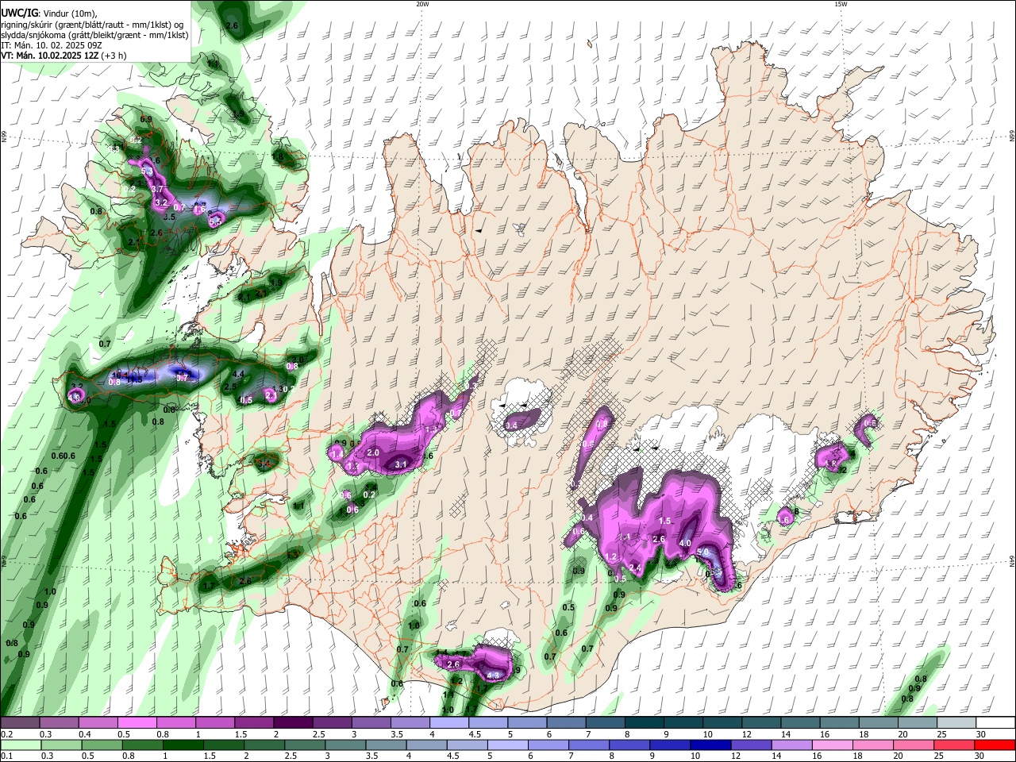
Task: Click the 3.1 value in the western purple area
Action: pos(401,465)
